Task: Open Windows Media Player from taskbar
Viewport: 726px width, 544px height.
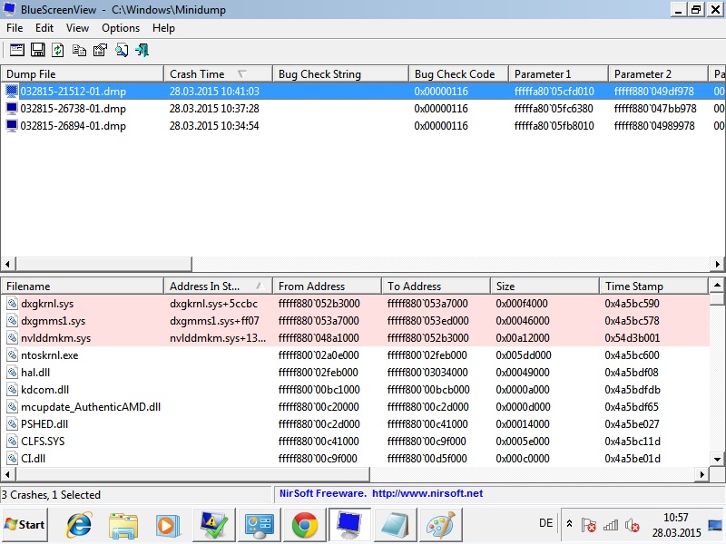Action: click(167, 525)
